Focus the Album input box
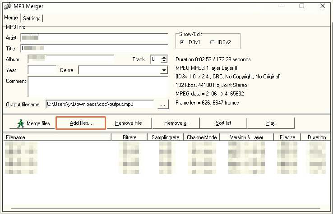The image size is (333, 214). click(x=71, y=59)
